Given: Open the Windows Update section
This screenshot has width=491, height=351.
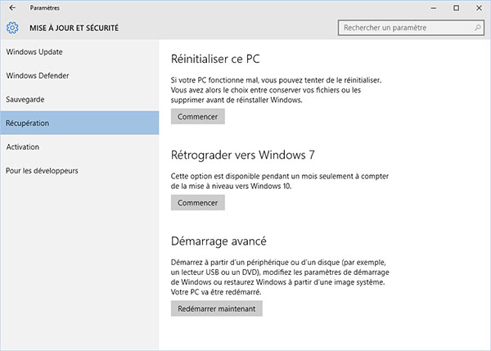Looking at the screenshot, I should coord(34,52).
